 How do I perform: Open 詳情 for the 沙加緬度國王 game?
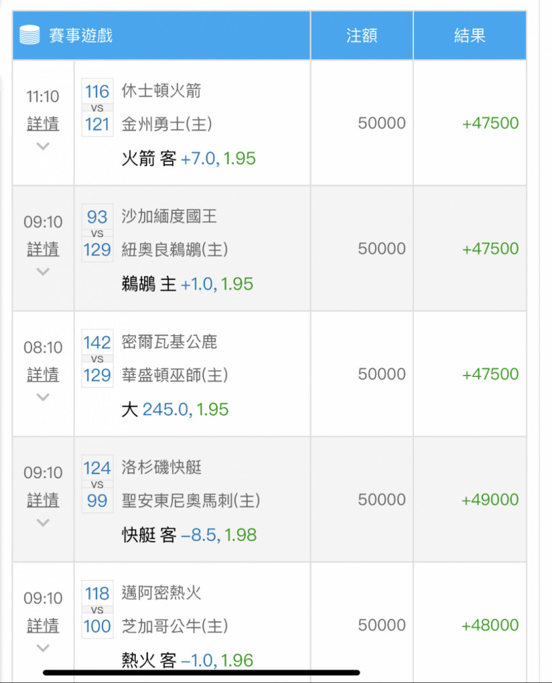pos(42,249)
